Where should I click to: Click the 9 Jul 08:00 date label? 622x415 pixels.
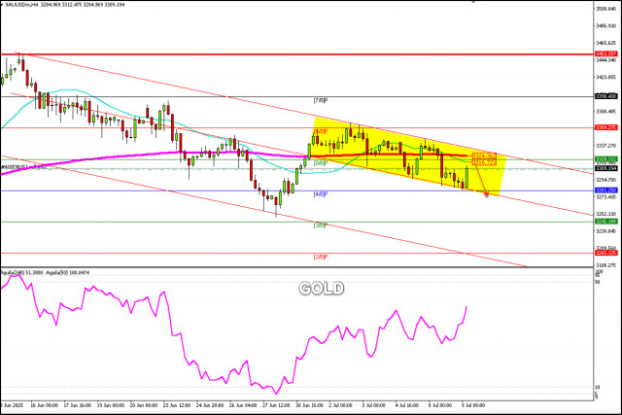[473, 405]
